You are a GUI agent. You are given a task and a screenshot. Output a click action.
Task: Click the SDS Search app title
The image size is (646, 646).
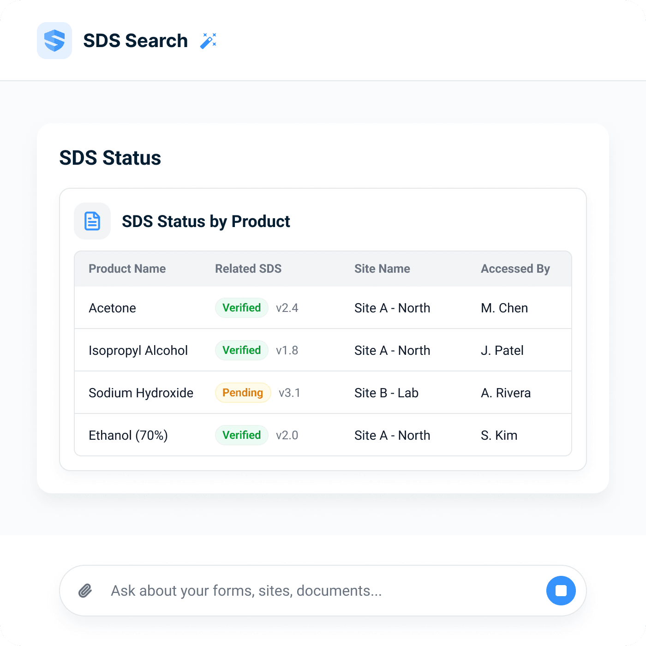(x=135, y=41)
